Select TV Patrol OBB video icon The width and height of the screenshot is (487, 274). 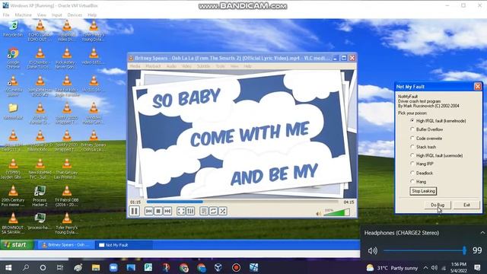(66, 196)
